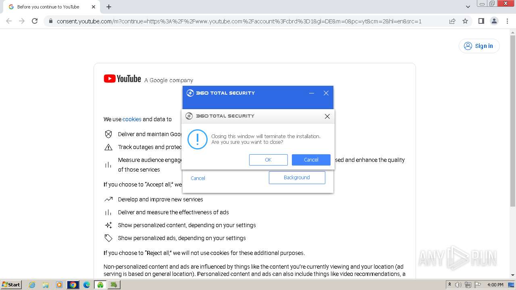The height and width of the screenshot is (290, 516).
Task: Open Microsoft Edge from taskbar
Action: tap(87, 285)
